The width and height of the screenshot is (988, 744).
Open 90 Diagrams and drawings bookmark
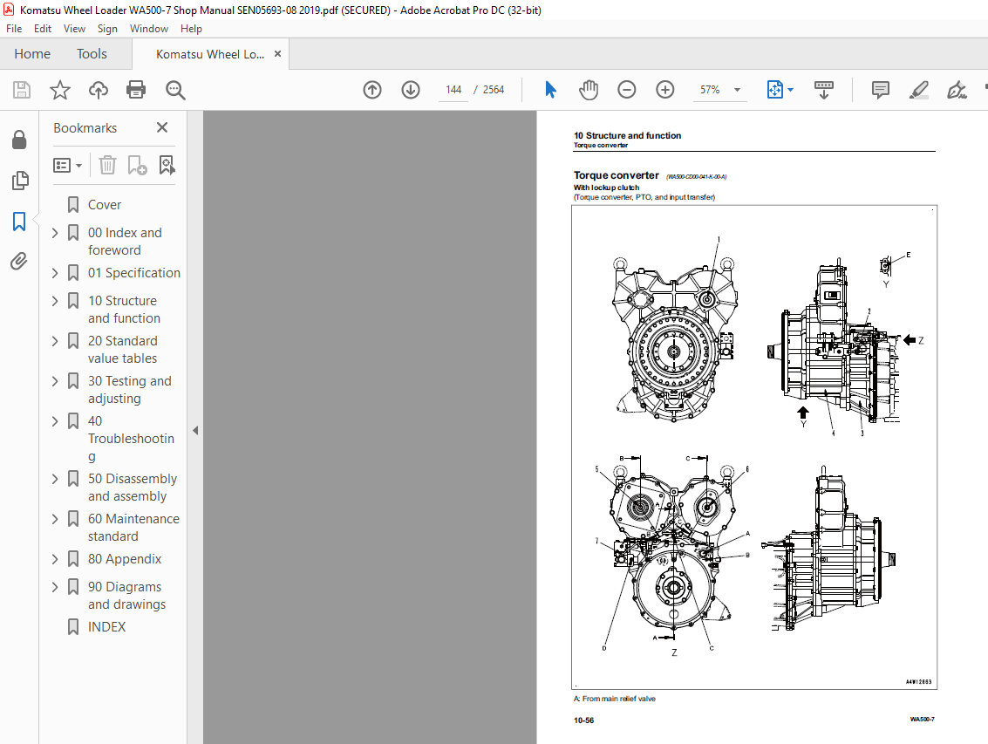126,596
